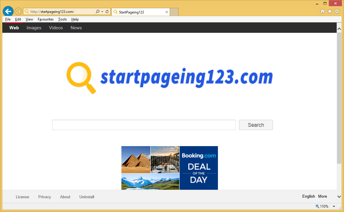Open the License footer link
This screenshot has height=212, width=344.
(22, 197)
